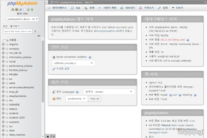Collapse the navigation panel arrow at top
Image resolution: width=207 pixels, height=138 pixels.
coord(46,2)
